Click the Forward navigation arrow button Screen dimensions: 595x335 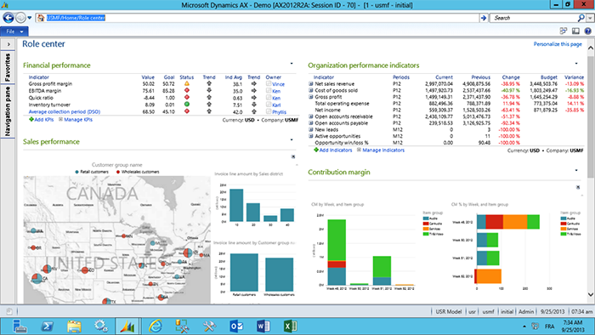click(21, 18)
